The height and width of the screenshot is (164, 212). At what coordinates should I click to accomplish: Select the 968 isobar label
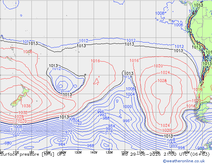click(x=90, y=146)
